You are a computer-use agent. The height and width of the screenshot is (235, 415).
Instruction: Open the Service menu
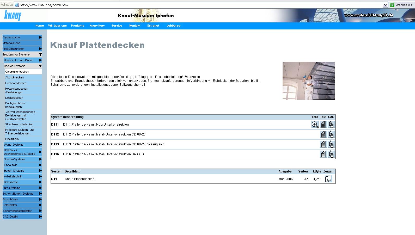tap(117, 26)
